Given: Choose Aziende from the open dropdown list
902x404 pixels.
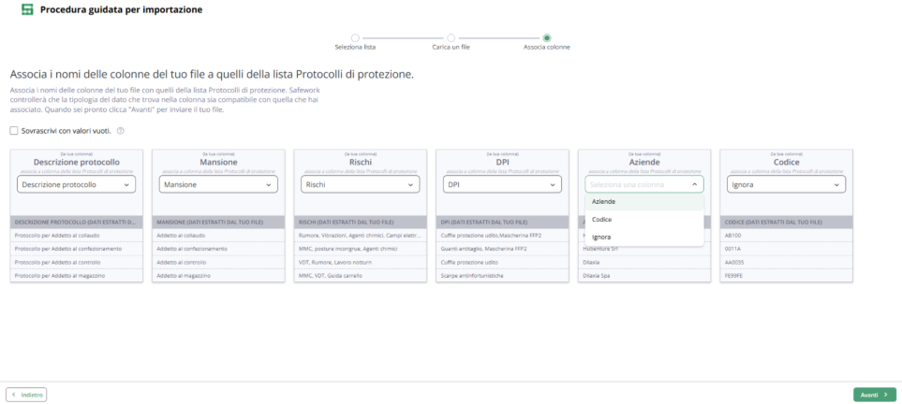Looking at the screenshot, I should (644, 202).
